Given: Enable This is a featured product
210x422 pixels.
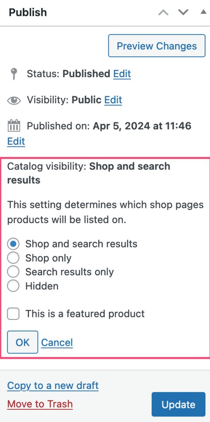Looking at the screenshot, I should 13,314.
